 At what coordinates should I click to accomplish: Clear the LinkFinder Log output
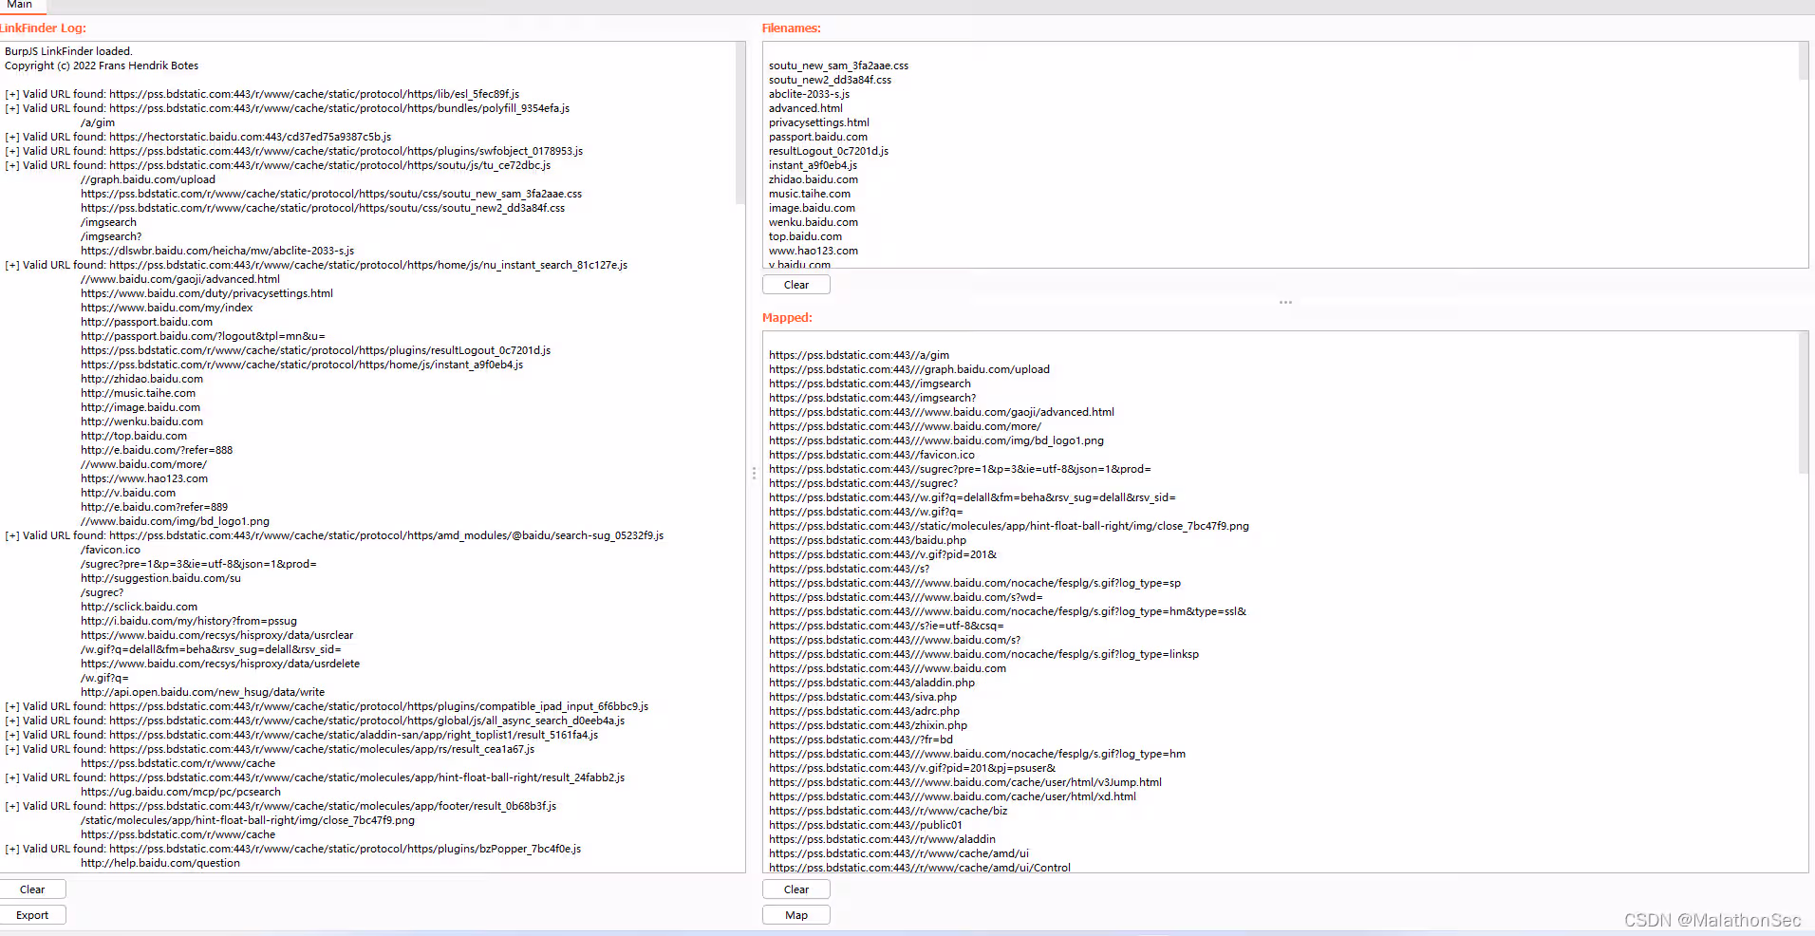point(32,889)
